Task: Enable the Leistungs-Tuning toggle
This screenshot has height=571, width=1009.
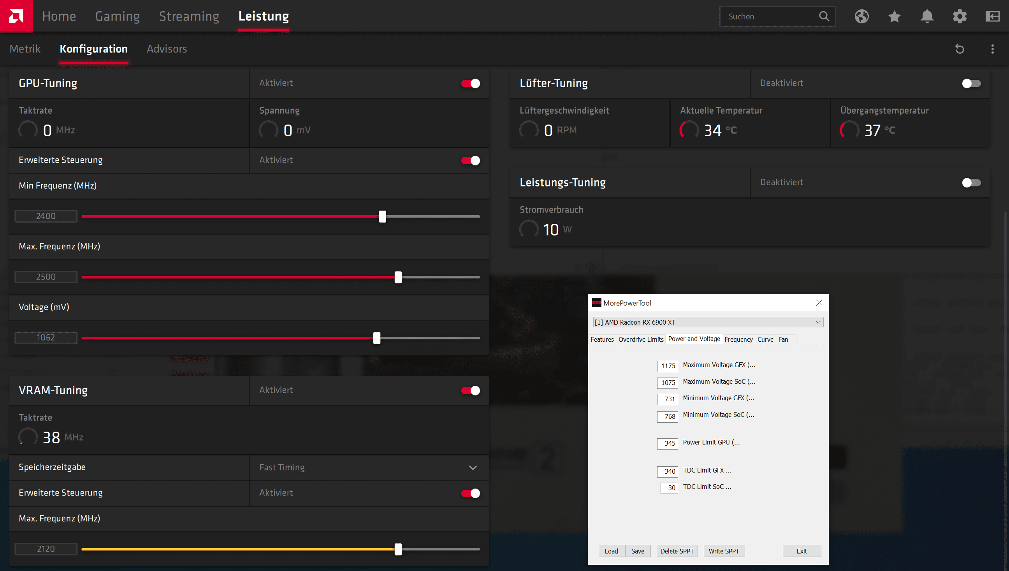Action: tap(971, 183)
